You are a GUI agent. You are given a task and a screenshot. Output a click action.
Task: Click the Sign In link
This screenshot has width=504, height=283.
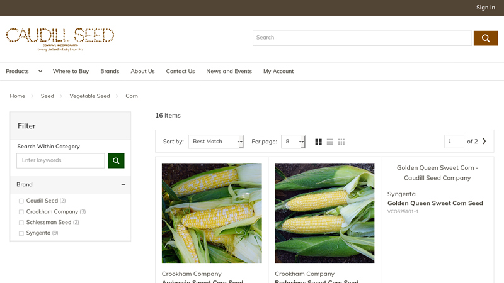click(x=485, y=8)
